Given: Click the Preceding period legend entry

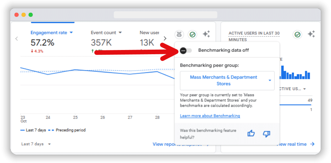Looking at the screenshot, I should 67,130.
